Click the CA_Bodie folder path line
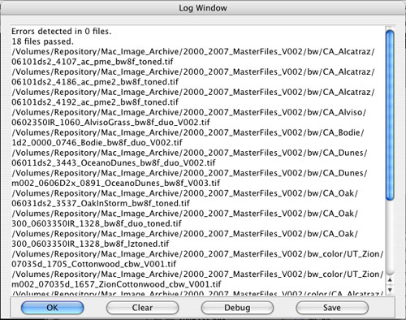Screen dimensions: 406x320 tap(188, 132)
